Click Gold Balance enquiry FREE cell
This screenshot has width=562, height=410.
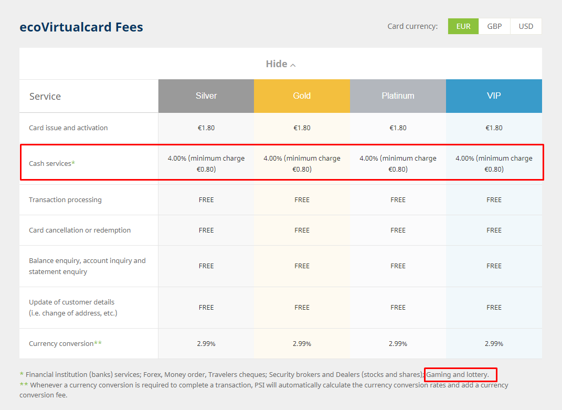pos(302,266)
